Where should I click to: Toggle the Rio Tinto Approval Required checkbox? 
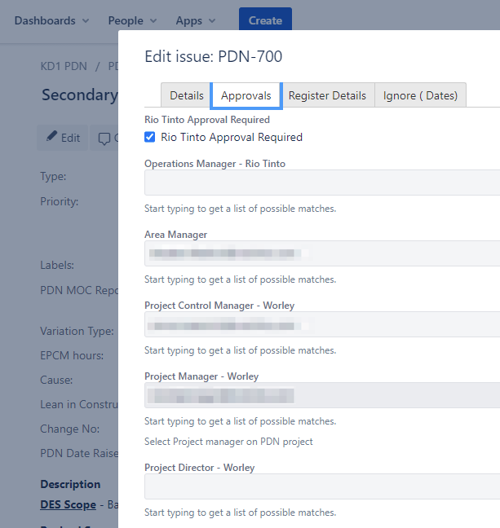(x=150, y=137)
